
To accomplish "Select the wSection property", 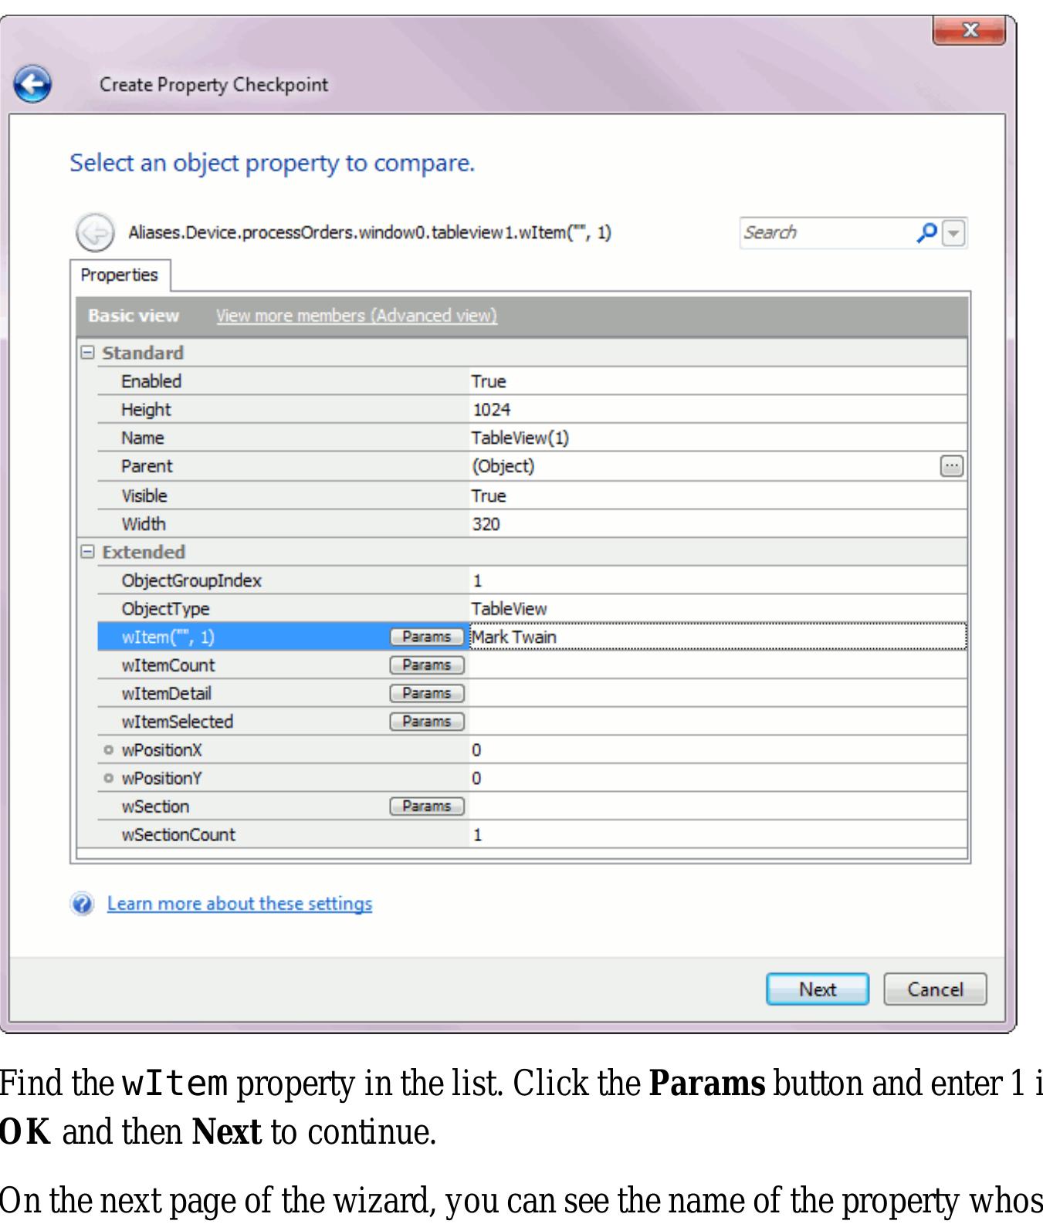I will 532,806.
